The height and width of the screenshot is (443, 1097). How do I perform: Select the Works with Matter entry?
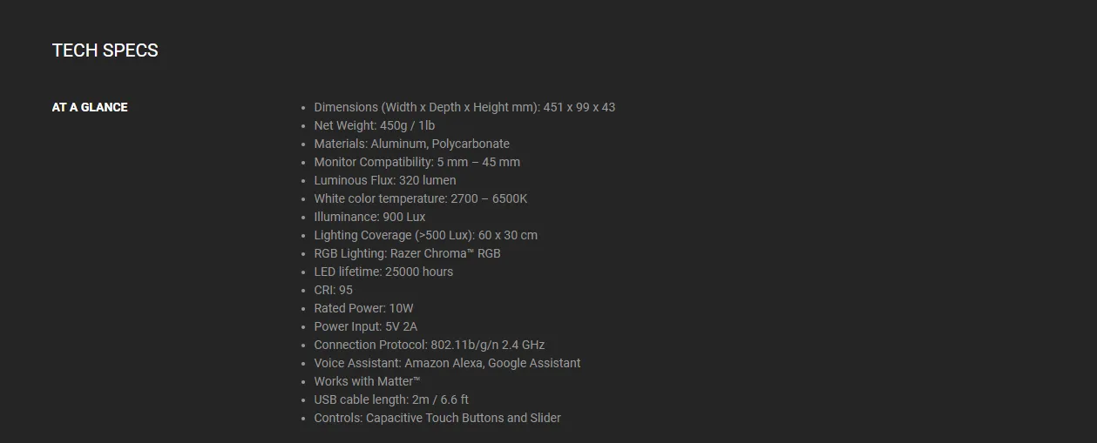[368, 381]
